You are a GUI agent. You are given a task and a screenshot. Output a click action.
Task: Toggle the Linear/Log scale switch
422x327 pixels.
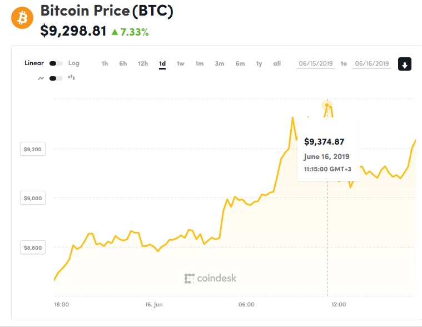[56, 63]
